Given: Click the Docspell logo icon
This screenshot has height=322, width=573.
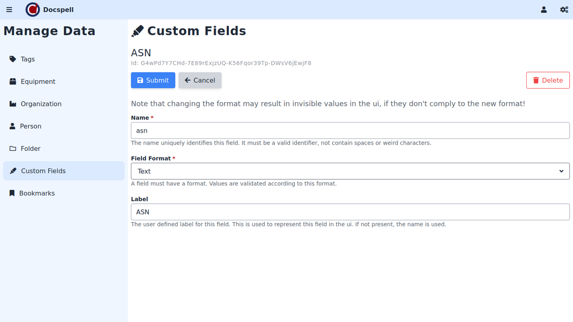Looking at the screenshot, I should tap(32, 10).
